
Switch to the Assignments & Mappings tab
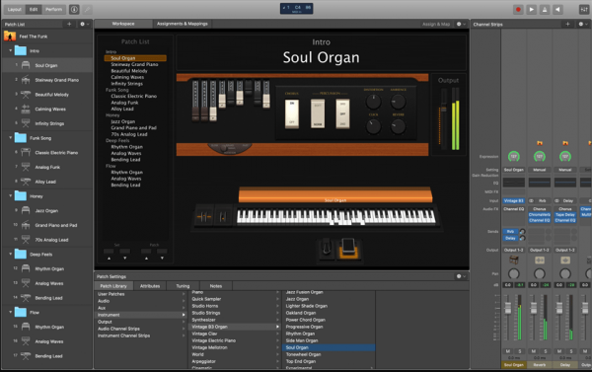[182, 24]
